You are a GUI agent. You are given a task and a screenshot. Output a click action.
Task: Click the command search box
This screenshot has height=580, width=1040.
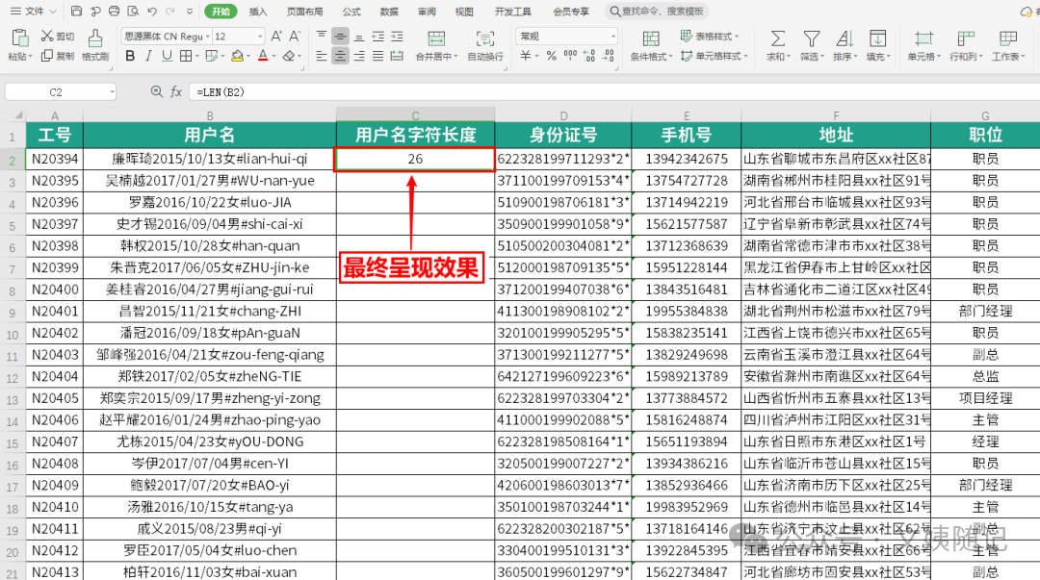coord(657,12)
